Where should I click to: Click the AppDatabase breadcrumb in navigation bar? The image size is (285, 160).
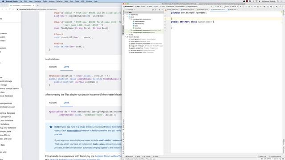click(x=192, y=7)
